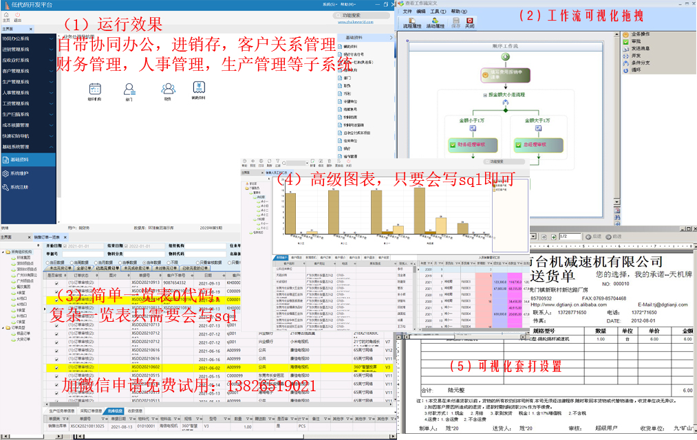This screenshot has height=440, width=697.
Task: Expand 人事管理系统 in the sidebar
Action: tap(28, 92)
